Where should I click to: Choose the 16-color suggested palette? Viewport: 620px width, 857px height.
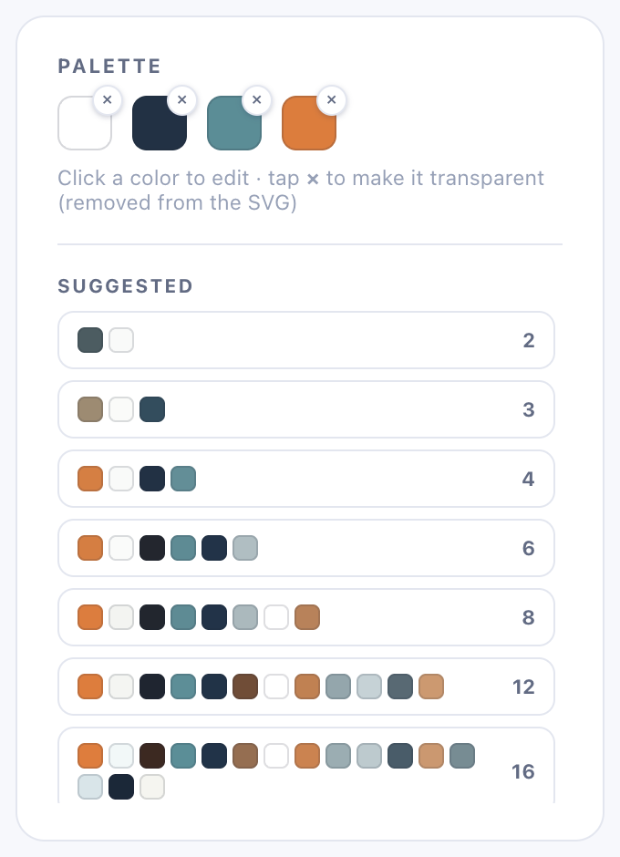306,765
